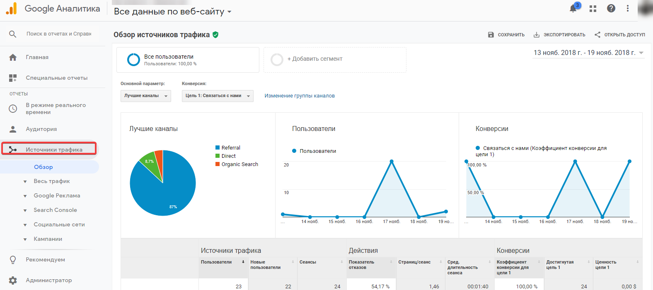The image size is (653, 290).
Task: Click the search magnifier icon in sidebar
Action: 13,34
